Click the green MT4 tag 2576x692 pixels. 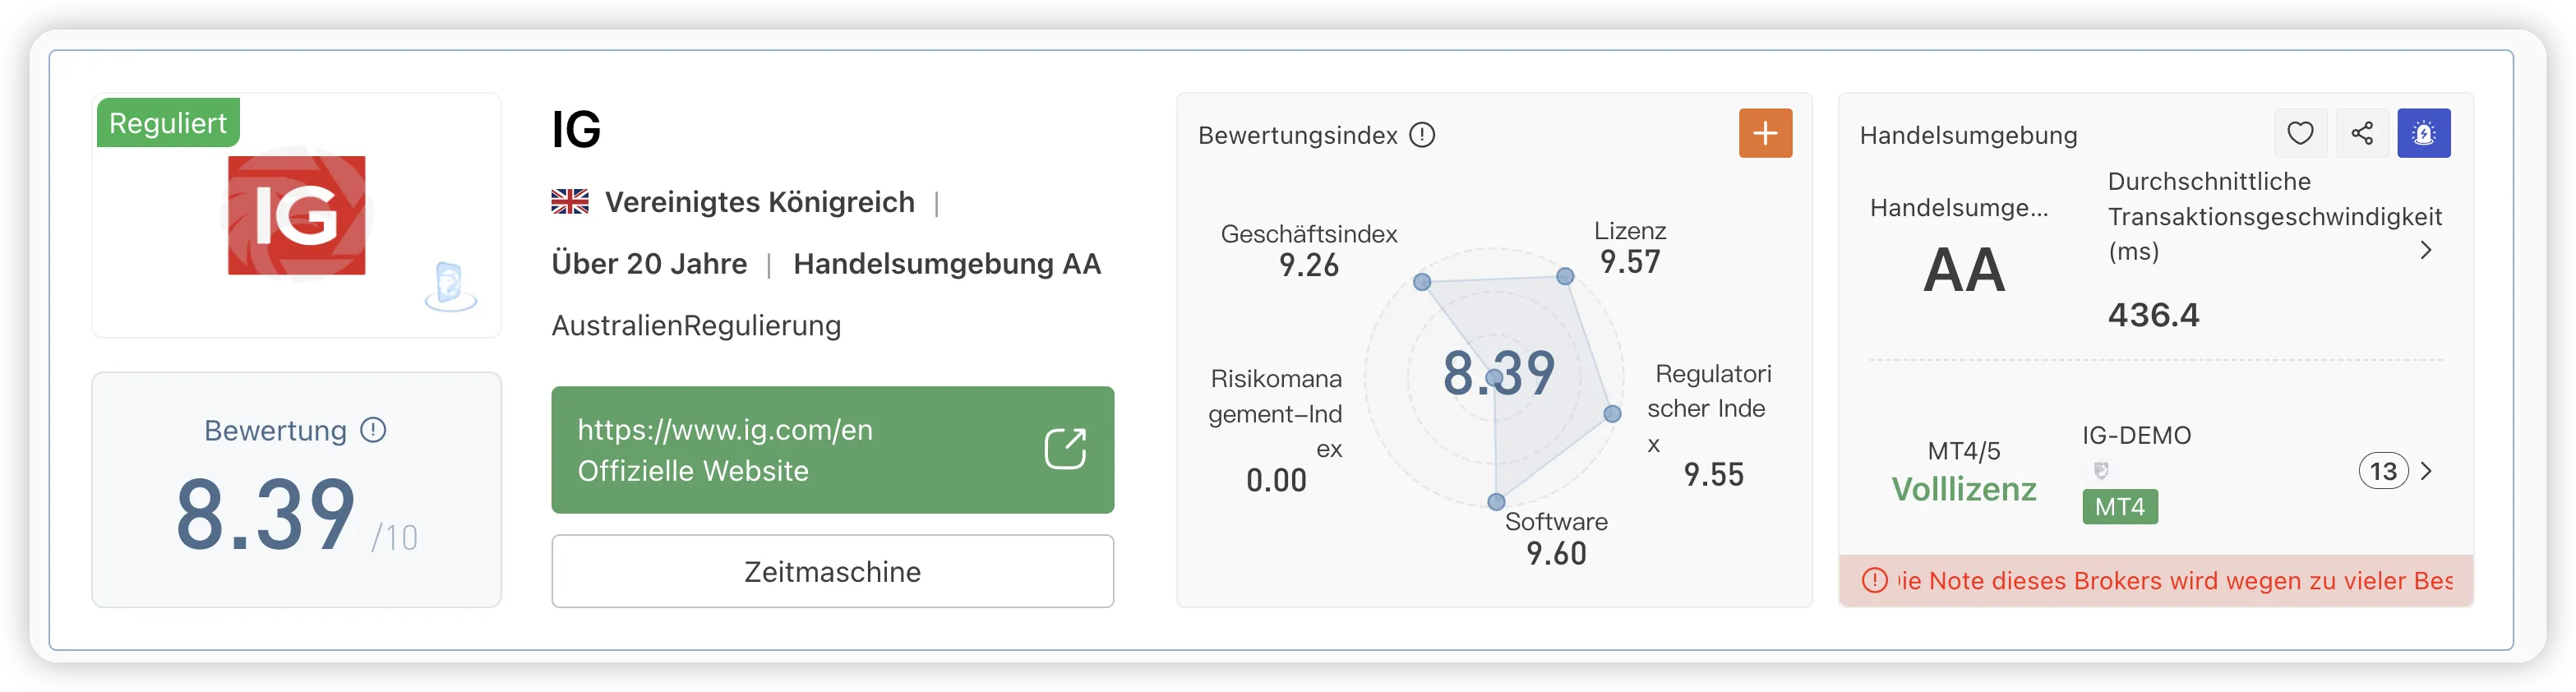2119,506
